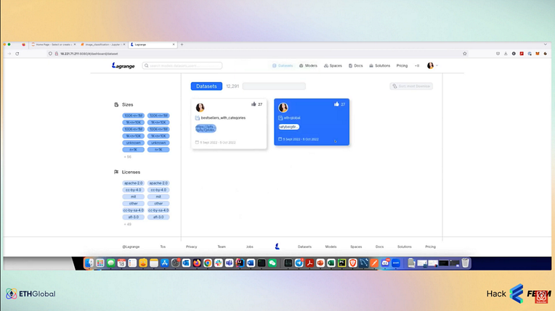Open the @Lagrange footer link
The image size is (555, 311).
pos(131,246)
